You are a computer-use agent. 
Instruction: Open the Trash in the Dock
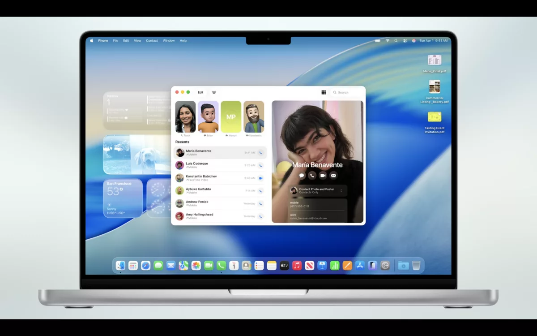pos(416,266)
